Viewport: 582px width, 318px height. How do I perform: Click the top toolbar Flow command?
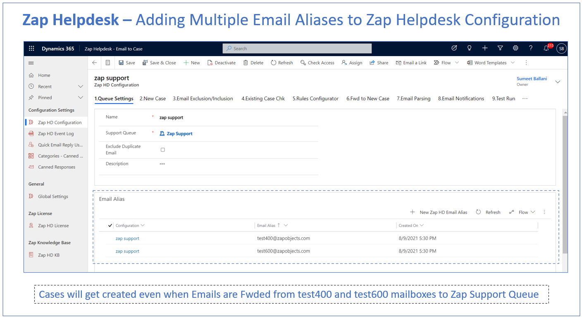pyautogui.click(x=442, y=63)
